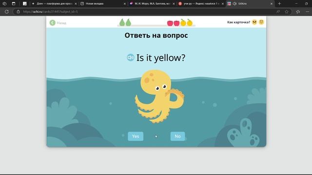Image resolution: width=312 pixels, height=175 pixels.
Task: Open the pinned tab in the tab bar
Action: [25, 3]
